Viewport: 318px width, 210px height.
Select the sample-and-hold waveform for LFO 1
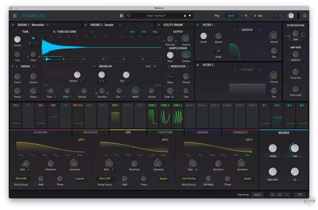coord(80,155)
